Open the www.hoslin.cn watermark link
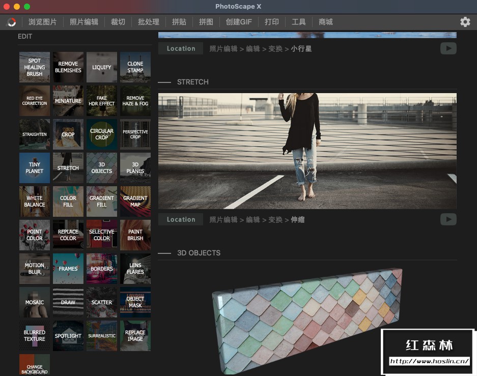The width and height of the screenshot is (477, 376). pos(429,362)
